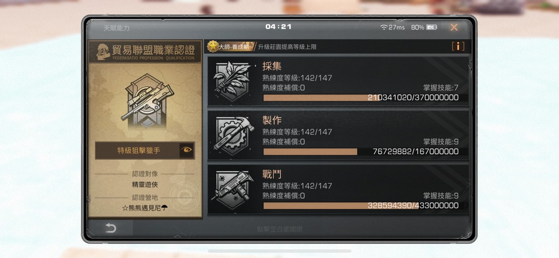Image resolution: width=559 pixels, height=258 pixels.
Task: Click the 特級狙擊獵手 title button
Action: (x=139, y=151)
